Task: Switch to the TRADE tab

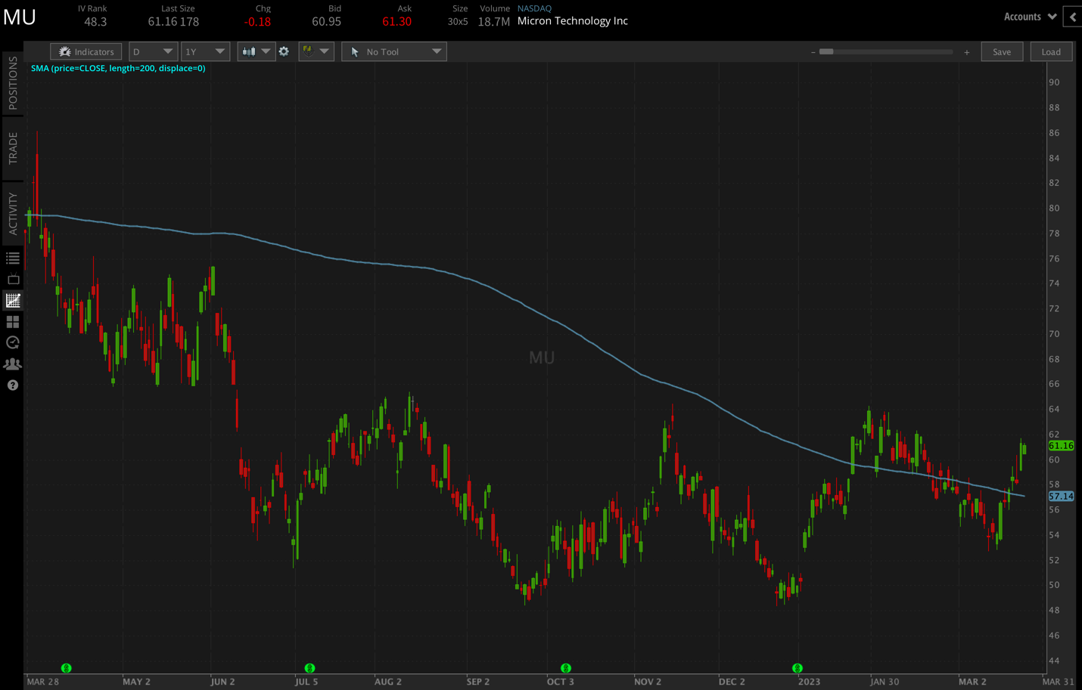Action: (x=11, y=147)
